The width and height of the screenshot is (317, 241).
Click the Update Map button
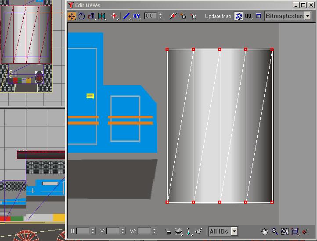[x=218, y=16]
